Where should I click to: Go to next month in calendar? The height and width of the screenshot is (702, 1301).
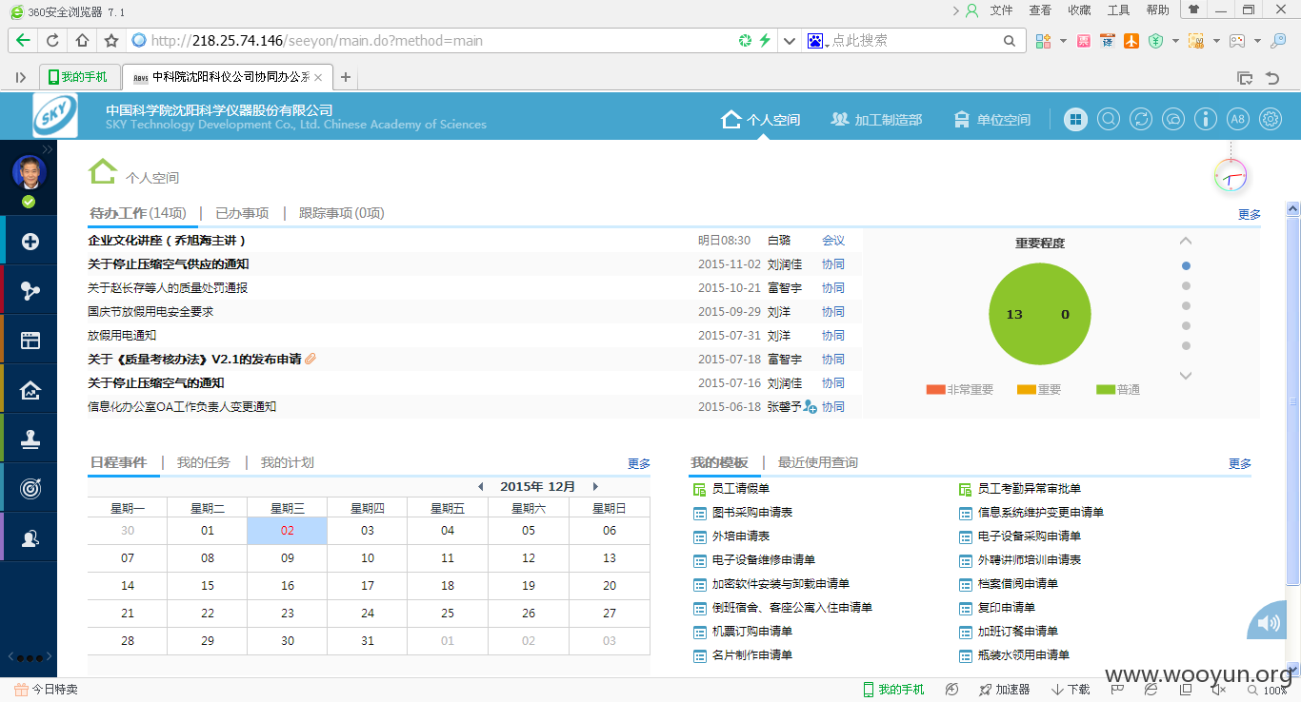pyautogui.click(x=595, y=486)
